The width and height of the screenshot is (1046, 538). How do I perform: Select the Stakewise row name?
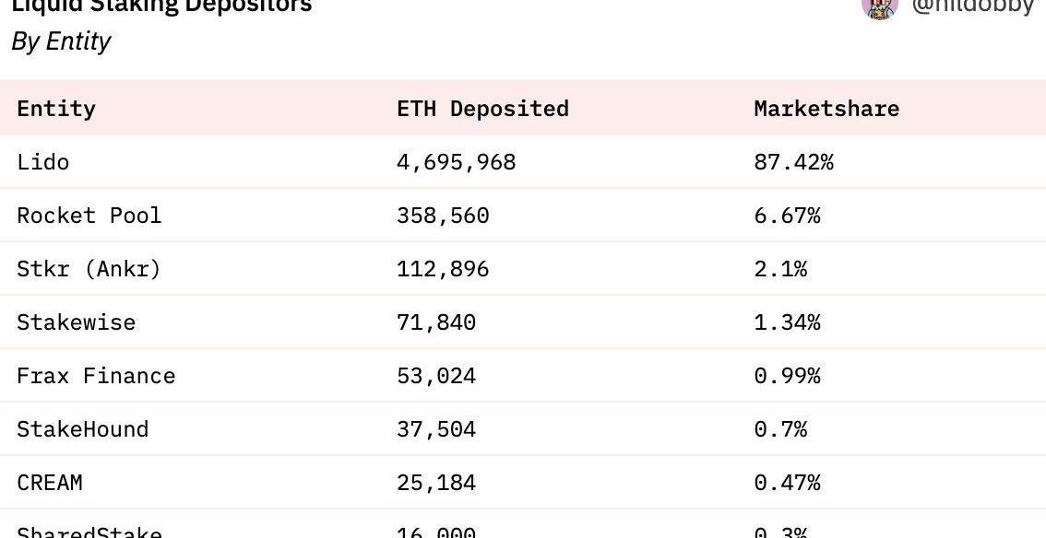tap(77, 322)
